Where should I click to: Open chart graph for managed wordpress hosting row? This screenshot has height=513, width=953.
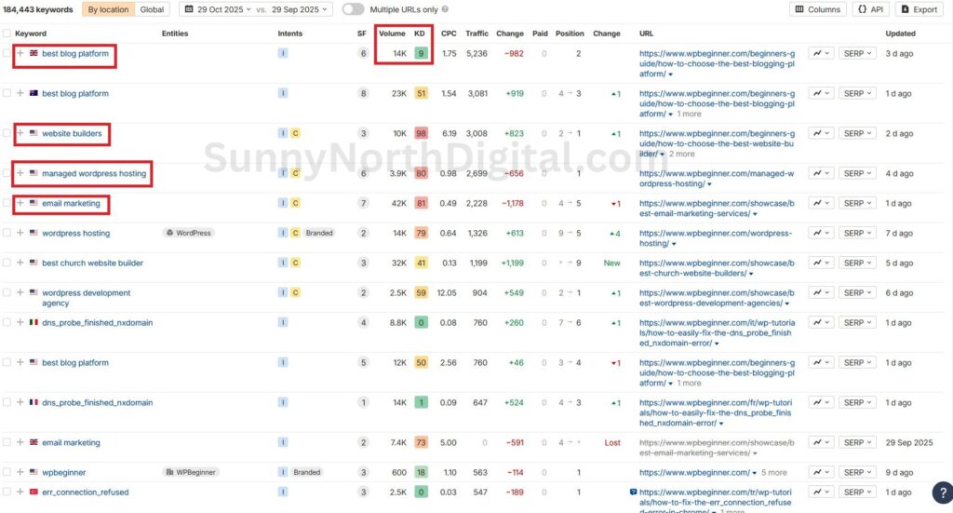click(x=821, y=173)
